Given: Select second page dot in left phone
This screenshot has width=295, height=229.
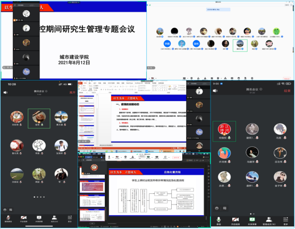Looking at the screenshot, I should tap(38, 197).
